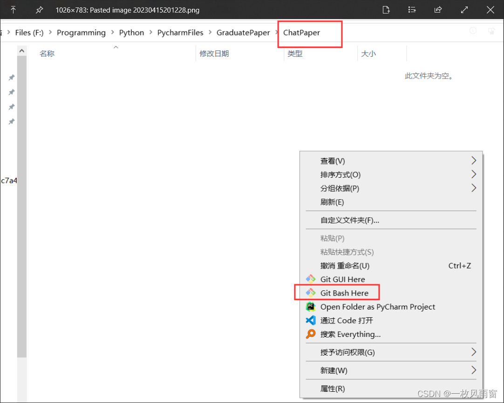Click the breadcrumb chevron after GraduatePaper
This screenshot has width=504, height=403.
click(x=277, y=33)
